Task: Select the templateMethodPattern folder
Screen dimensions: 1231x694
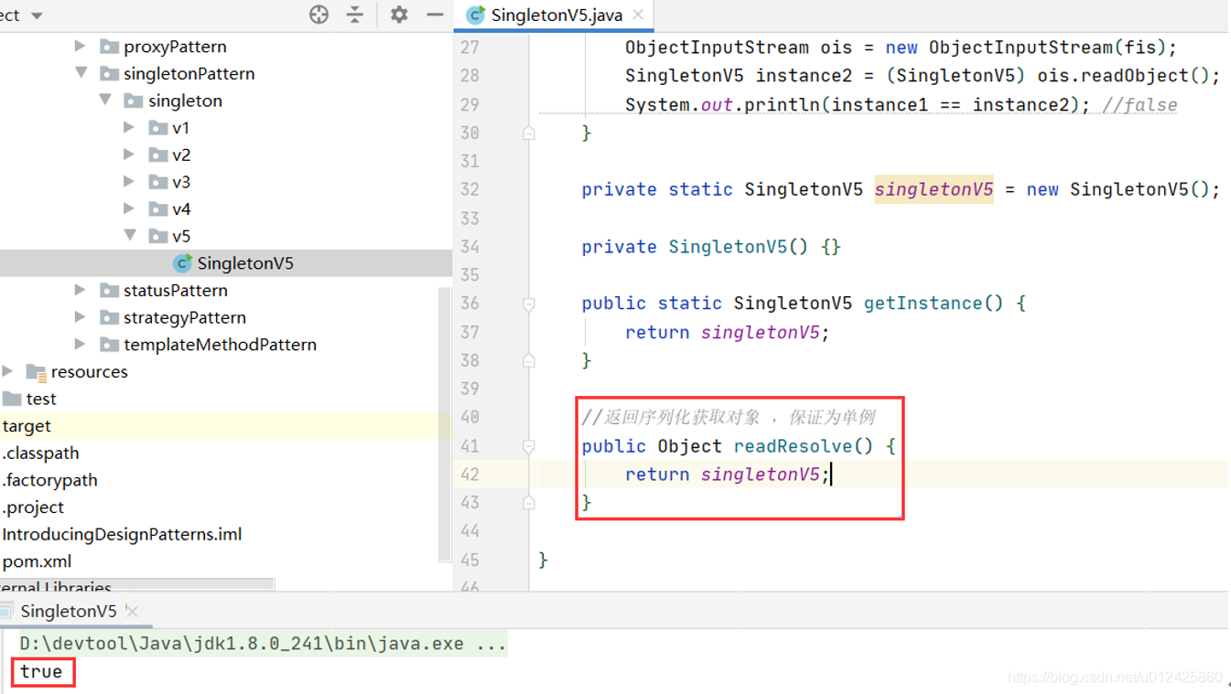Action: tap(221, 345)
